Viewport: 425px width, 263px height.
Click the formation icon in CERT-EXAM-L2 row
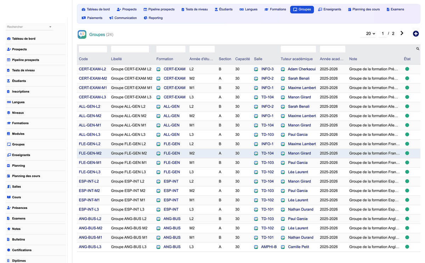[158, 69]
